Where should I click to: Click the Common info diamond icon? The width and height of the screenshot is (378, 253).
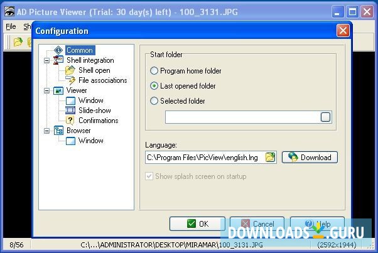click(x=58, y=50)
